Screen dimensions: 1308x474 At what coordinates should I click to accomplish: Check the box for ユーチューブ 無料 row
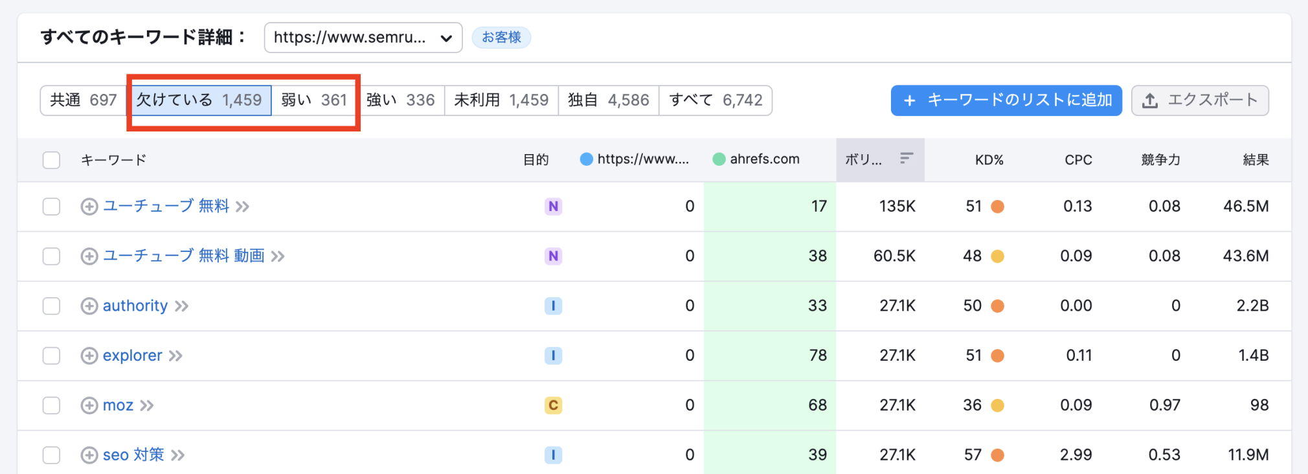(51, 207)
